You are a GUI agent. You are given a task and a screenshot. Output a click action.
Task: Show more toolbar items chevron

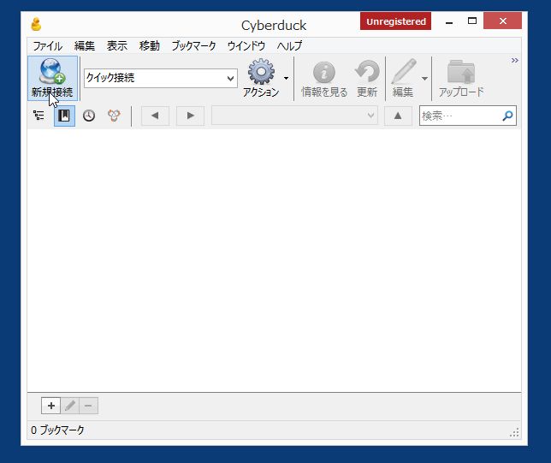514,61
